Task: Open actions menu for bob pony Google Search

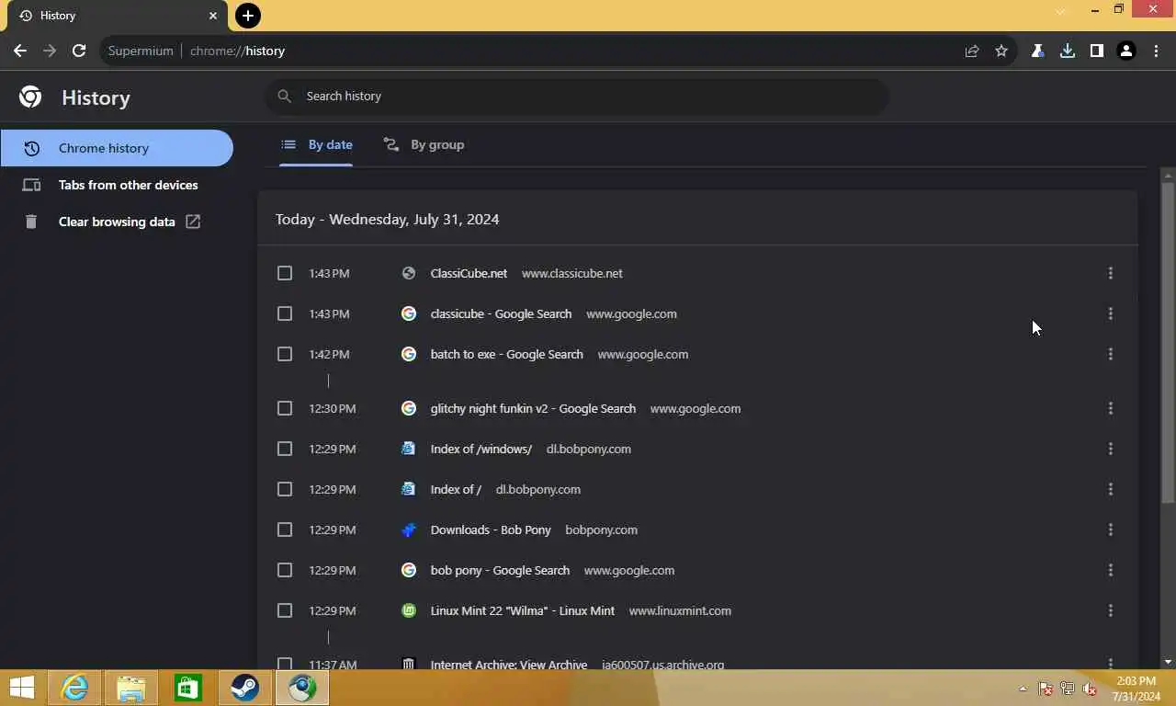Action: [x=1110, y=570]
